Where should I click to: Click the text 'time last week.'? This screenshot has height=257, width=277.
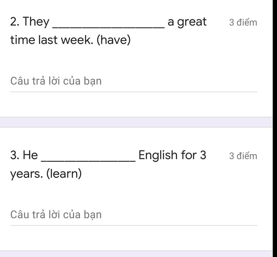(52, 40)
